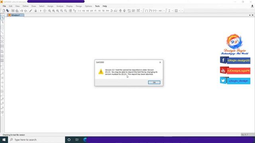Select the Window1 tab
Image resolution: width=255 pixels, height=143 pixels.
[16, 15]
